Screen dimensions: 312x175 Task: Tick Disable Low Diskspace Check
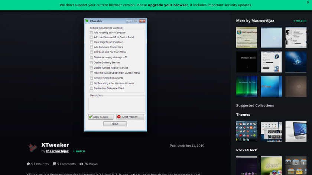point(91,88)
